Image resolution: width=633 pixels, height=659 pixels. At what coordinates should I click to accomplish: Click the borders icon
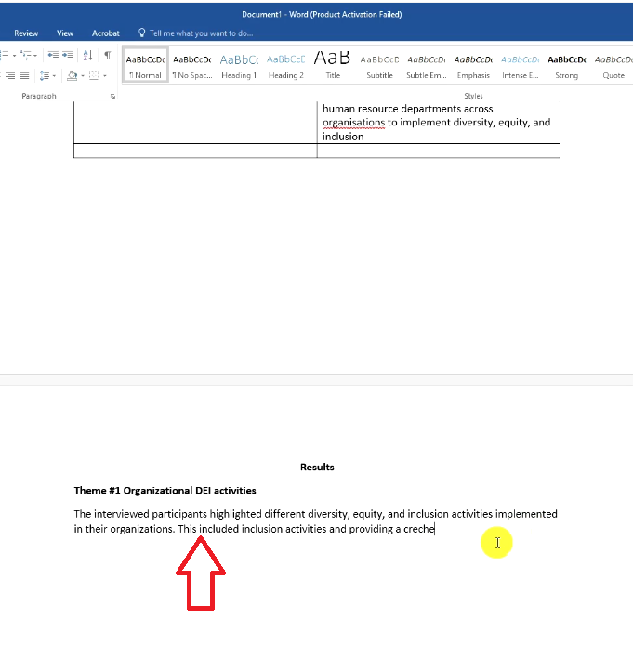pyautogui.click(x=94, y=75)
